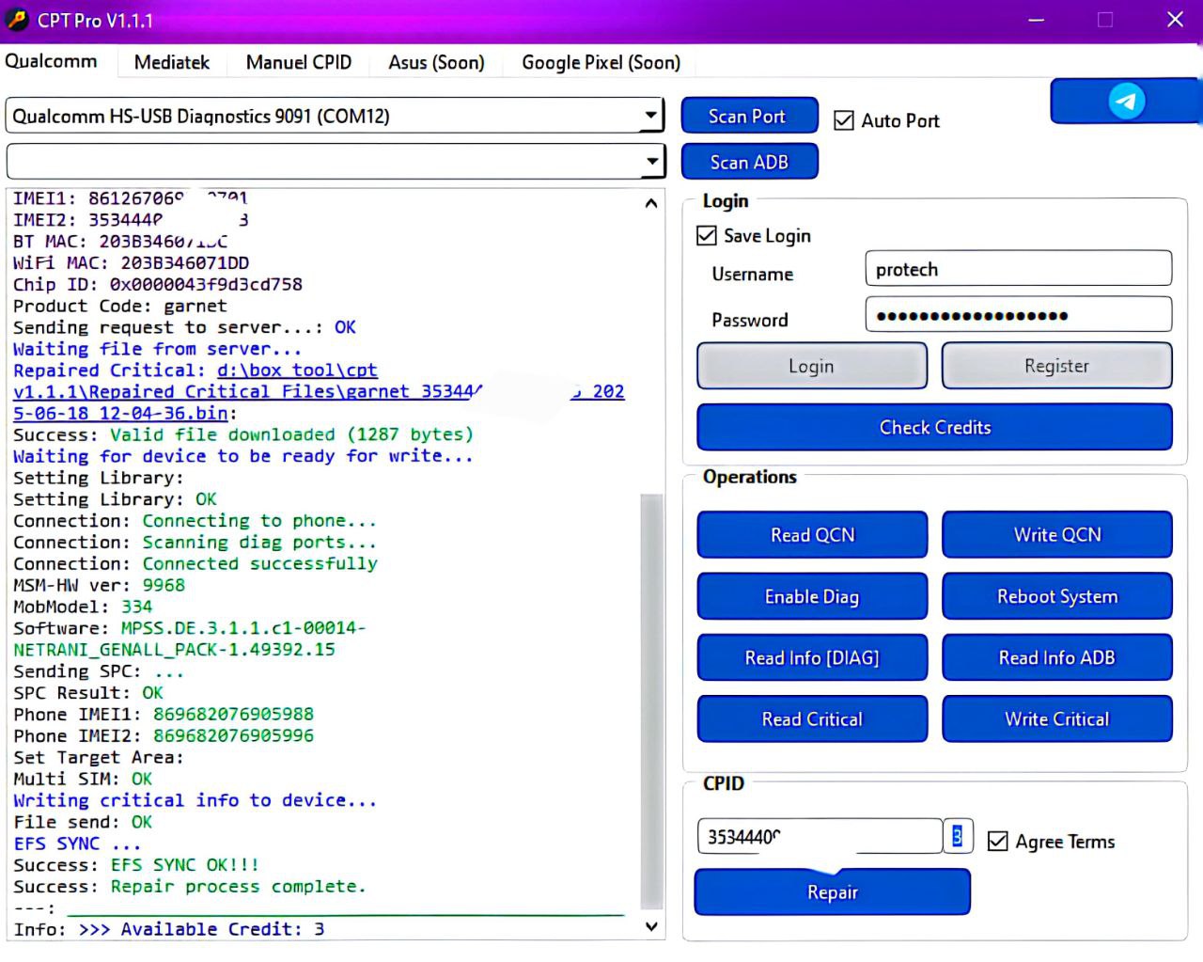
Task: Click the Repair button
Action: (832, 891)
